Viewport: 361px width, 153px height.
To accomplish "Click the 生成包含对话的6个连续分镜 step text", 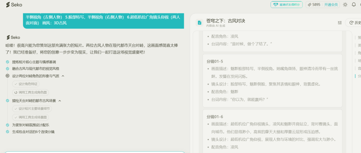I will pos(33,132).
